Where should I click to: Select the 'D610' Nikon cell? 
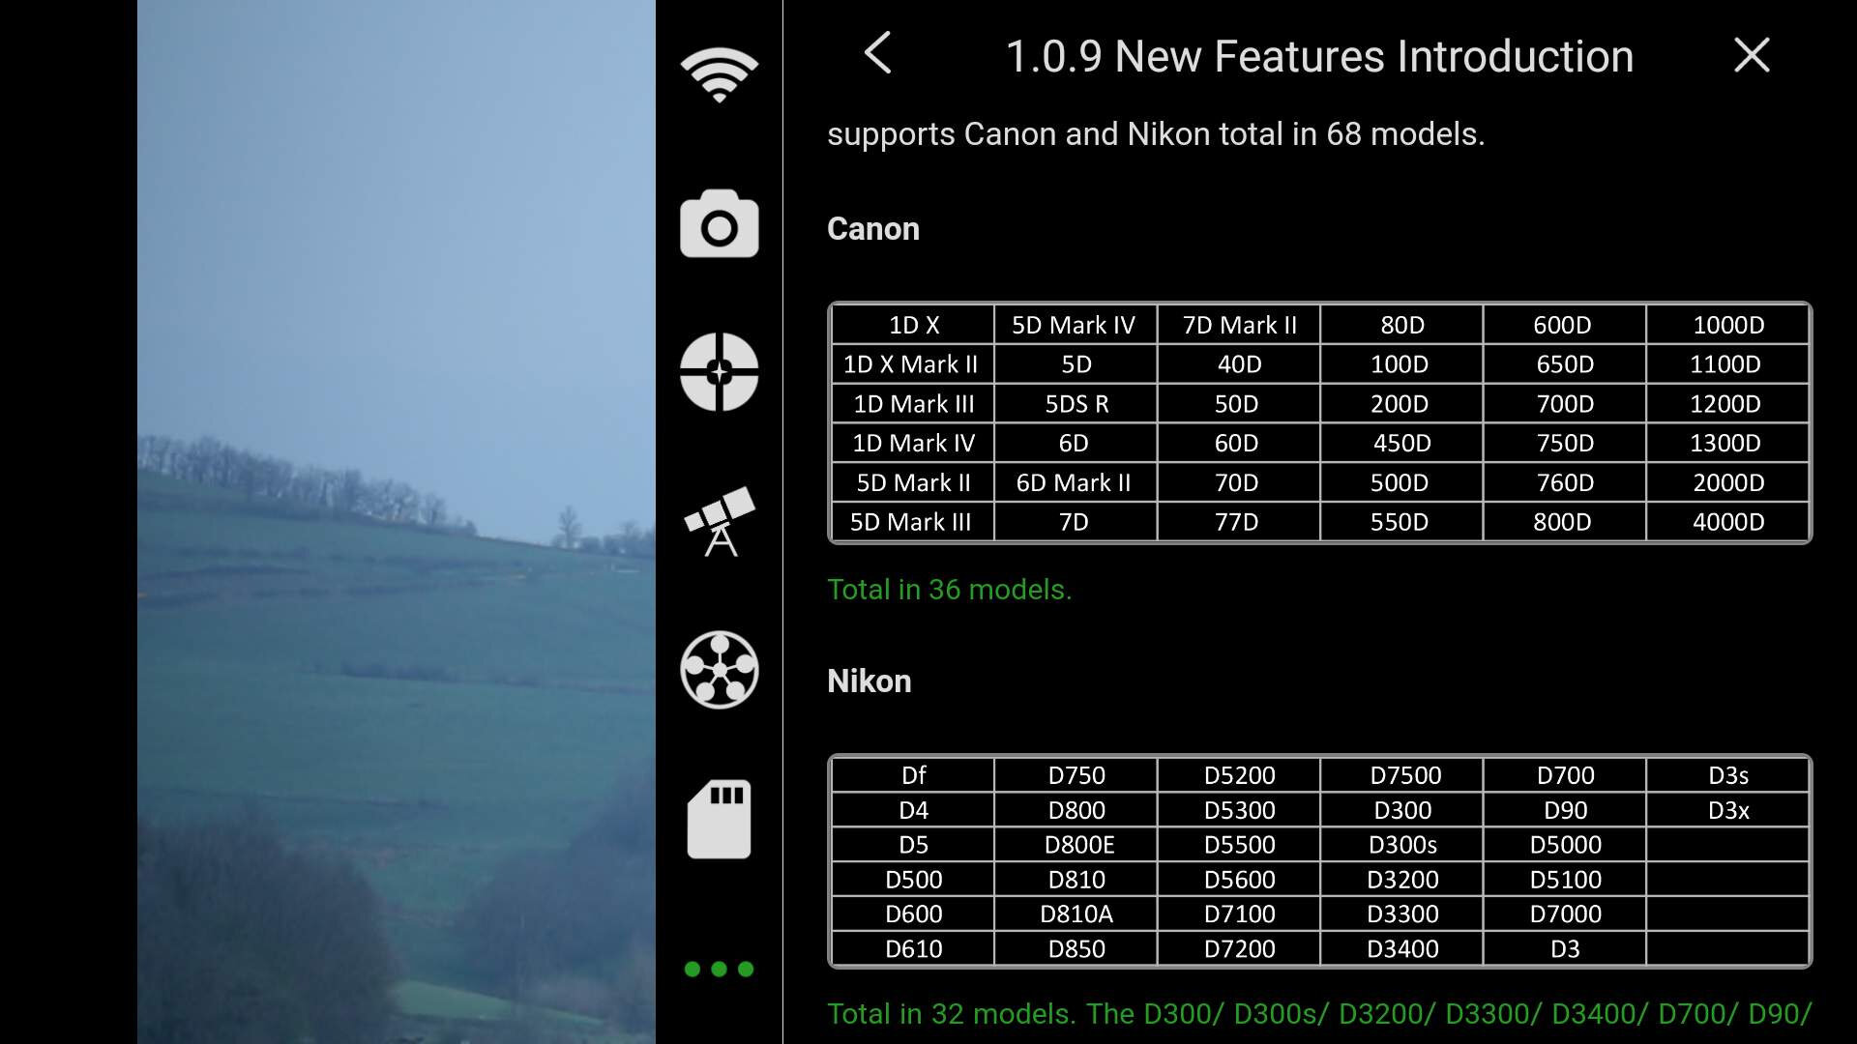click(x=913, y=948)
